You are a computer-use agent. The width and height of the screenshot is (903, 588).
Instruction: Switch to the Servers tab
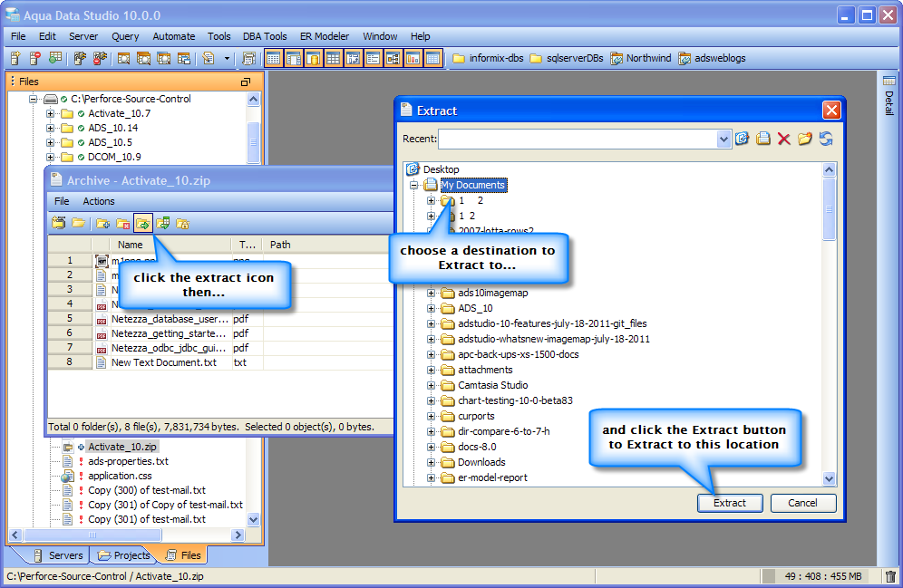pos(59,555)
